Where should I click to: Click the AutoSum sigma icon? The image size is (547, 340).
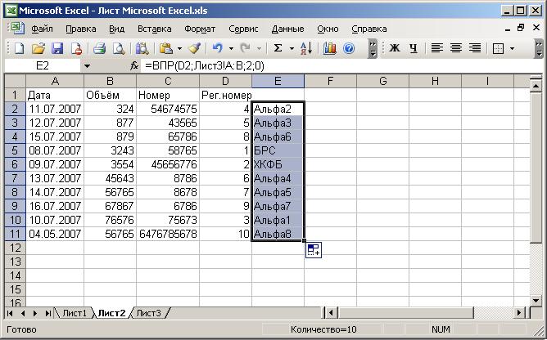(278, 48)
